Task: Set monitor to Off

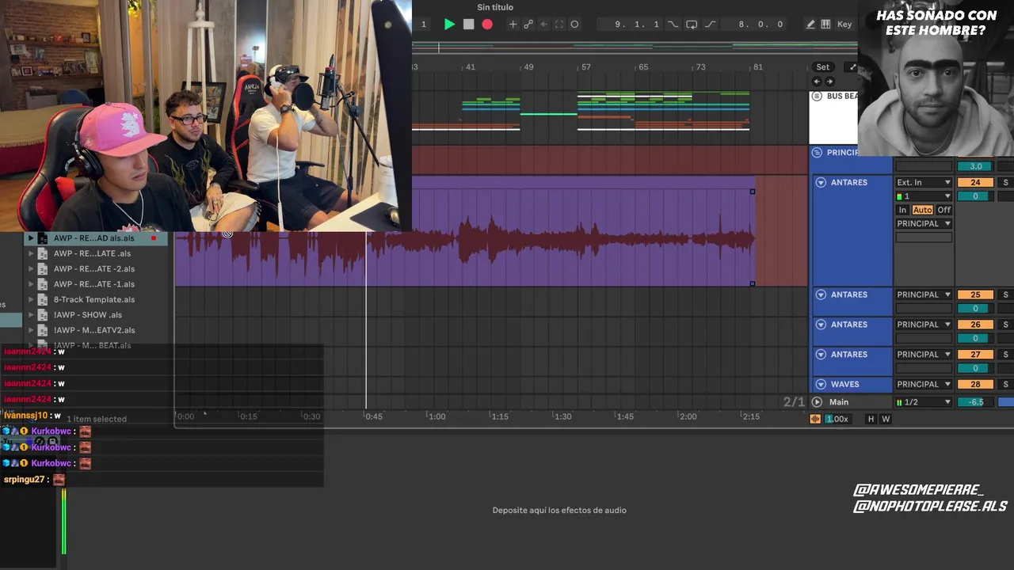Action: point(943,210)
